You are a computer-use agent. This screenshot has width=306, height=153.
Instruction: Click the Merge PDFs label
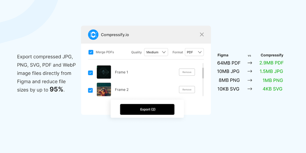click(x=105, y=52)
